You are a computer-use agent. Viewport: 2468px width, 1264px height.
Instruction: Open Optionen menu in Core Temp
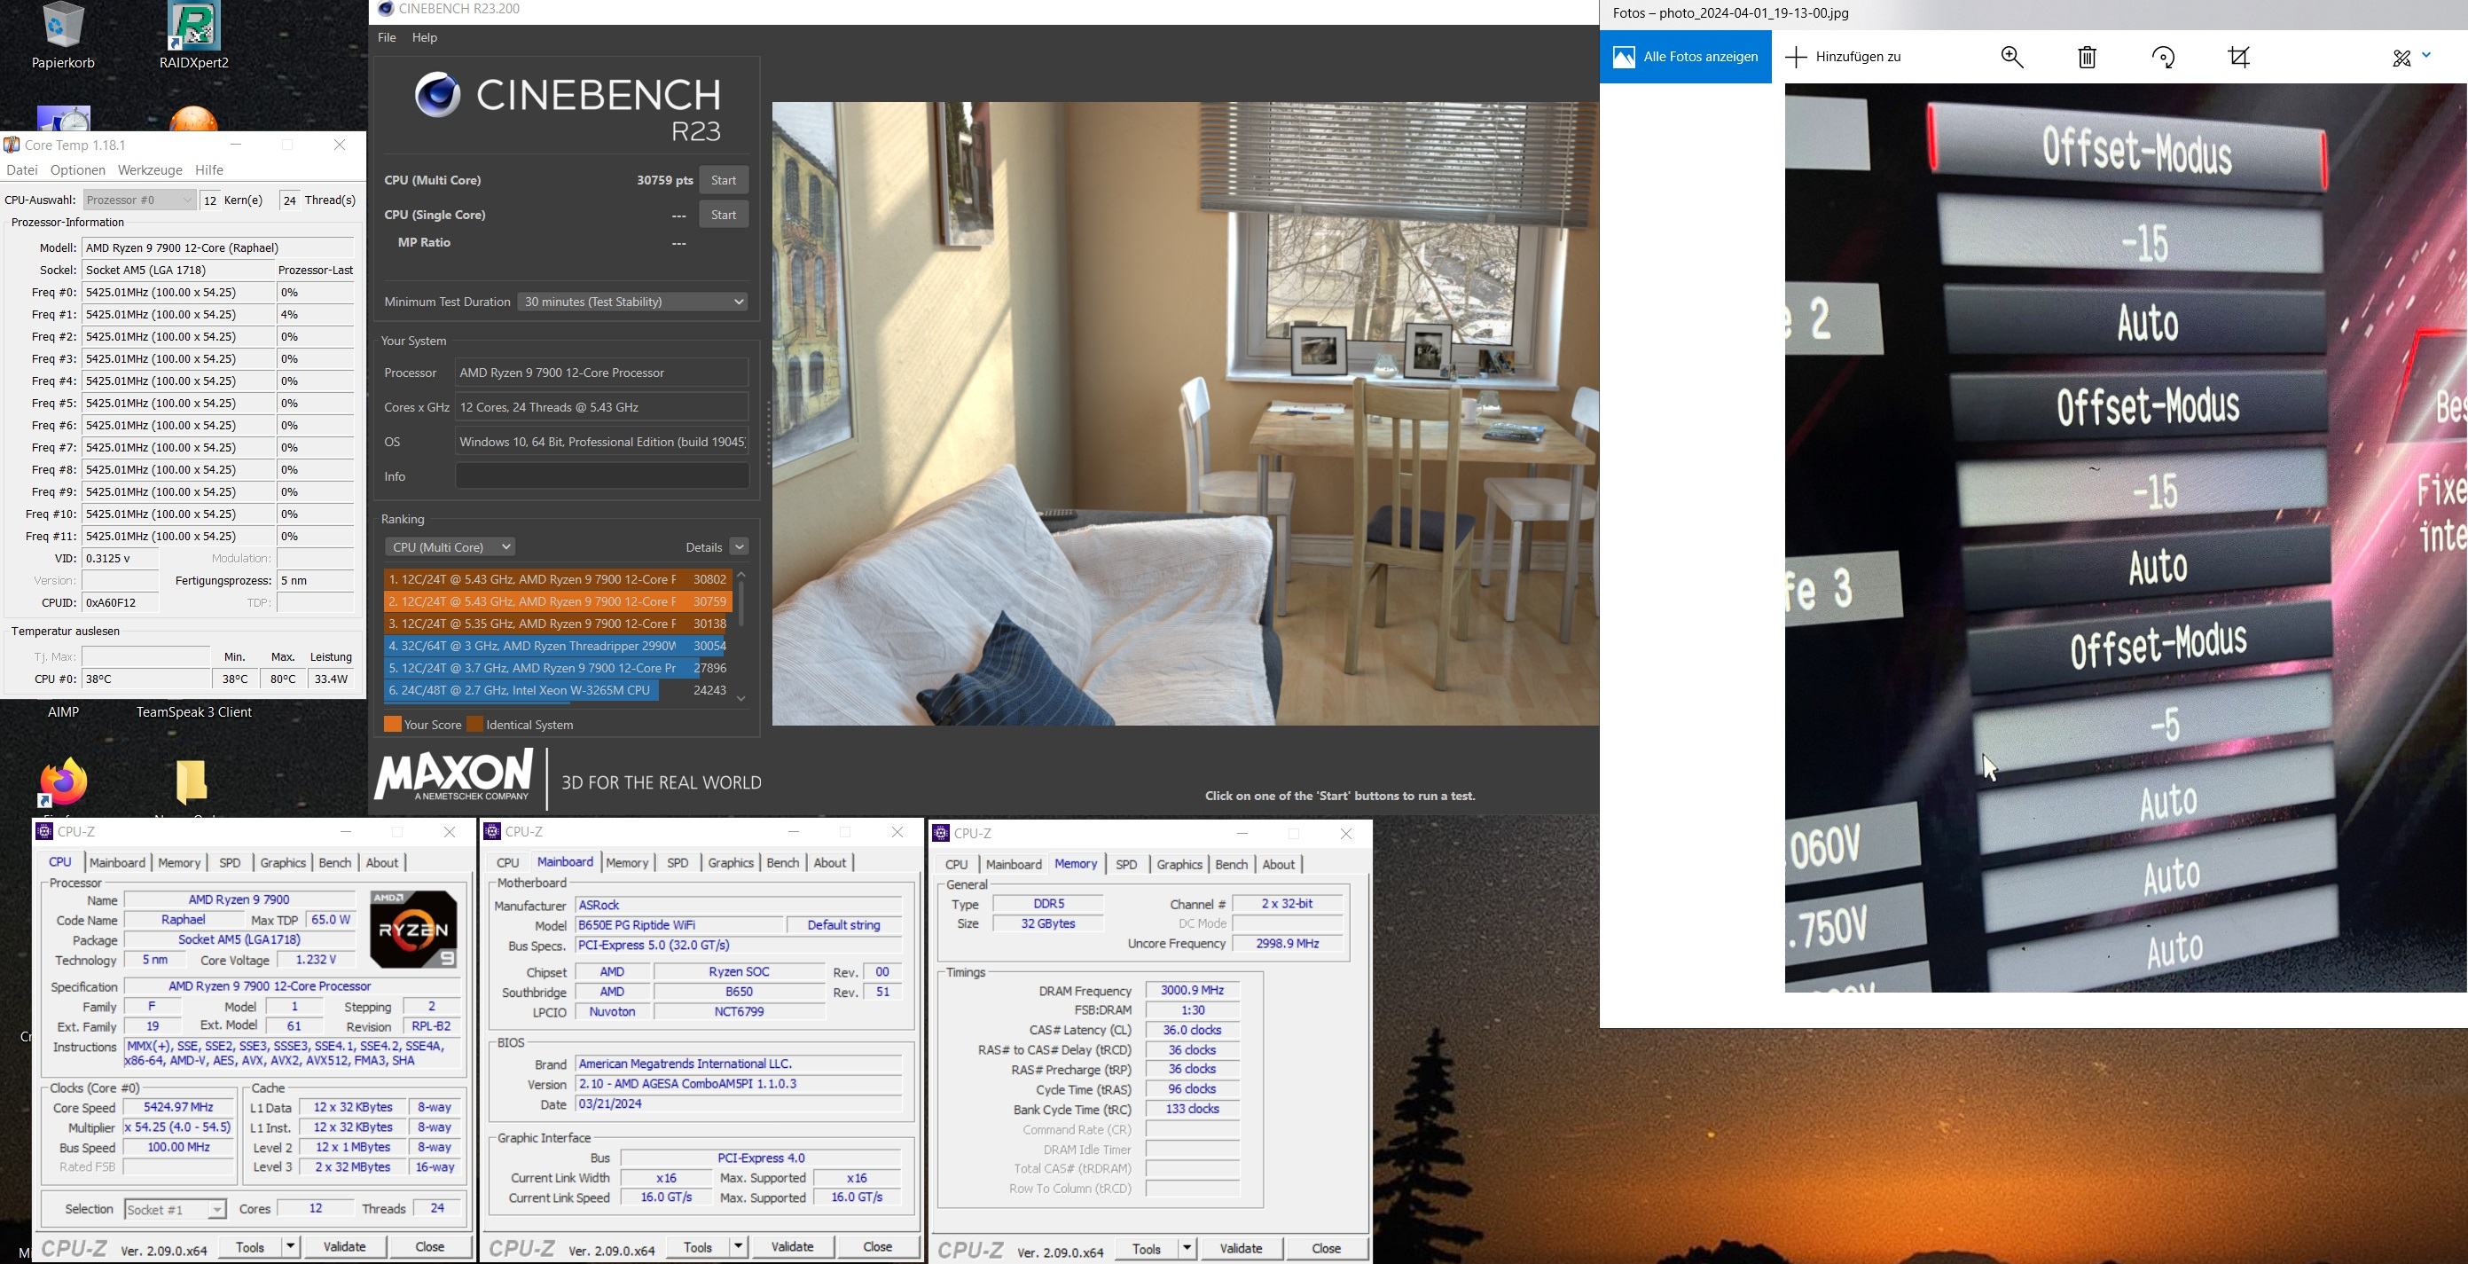[x=78, y=169]
